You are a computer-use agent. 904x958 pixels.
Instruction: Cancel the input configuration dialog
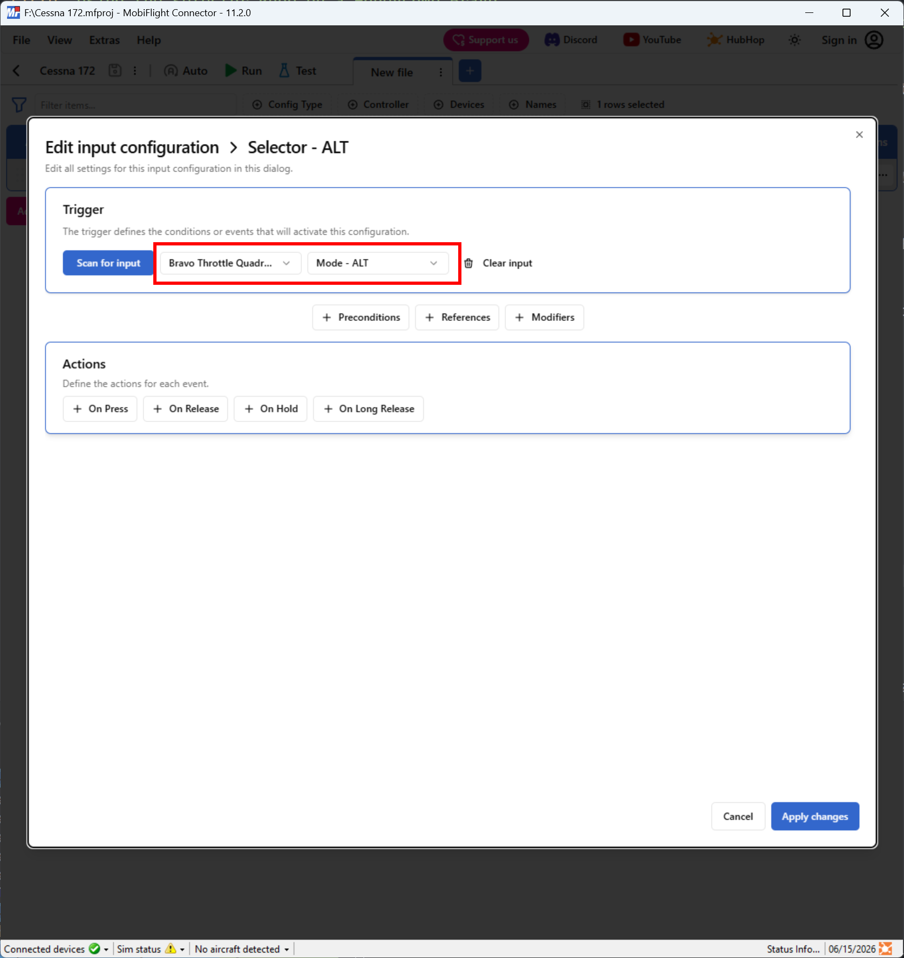click(x=738, y=816)
